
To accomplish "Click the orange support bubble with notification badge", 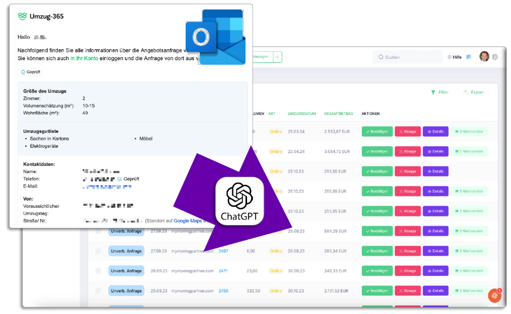I will click(x=495, y=296).
